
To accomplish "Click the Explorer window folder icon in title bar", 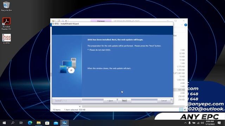I will (x=53, y=21).
